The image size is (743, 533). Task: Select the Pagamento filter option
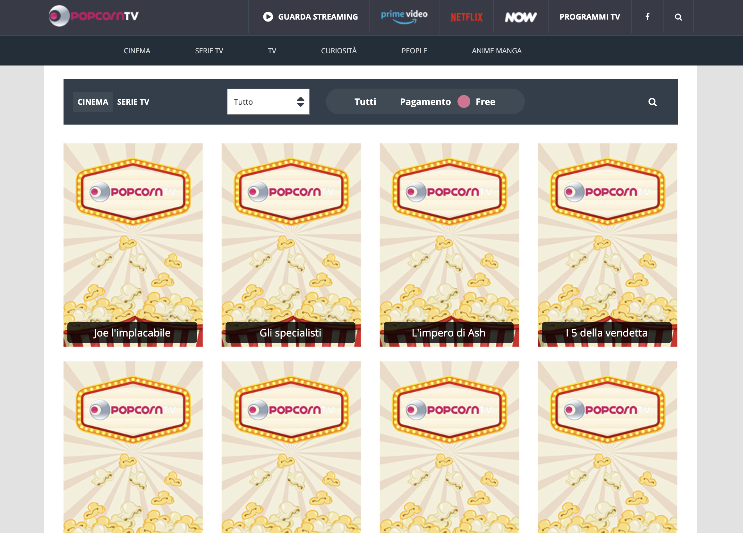[x=425, y=101]
